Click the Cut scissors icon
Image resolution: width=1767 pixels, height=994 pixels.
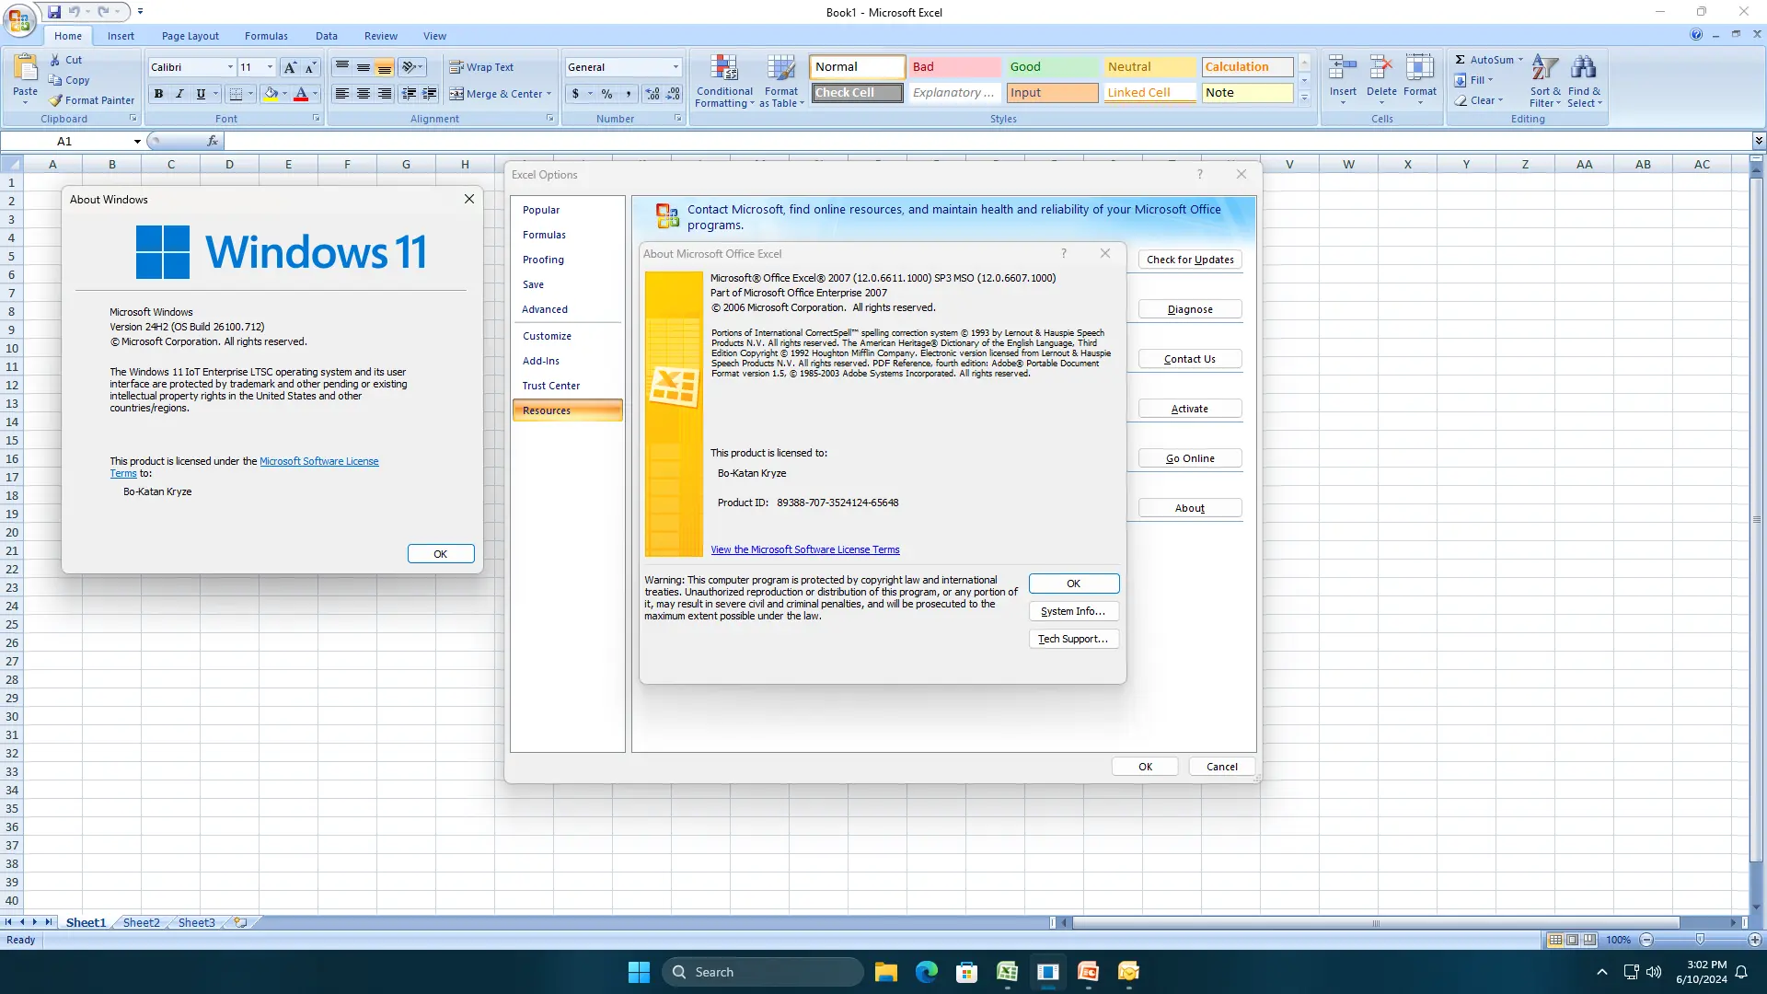click(x=55, y=60)
